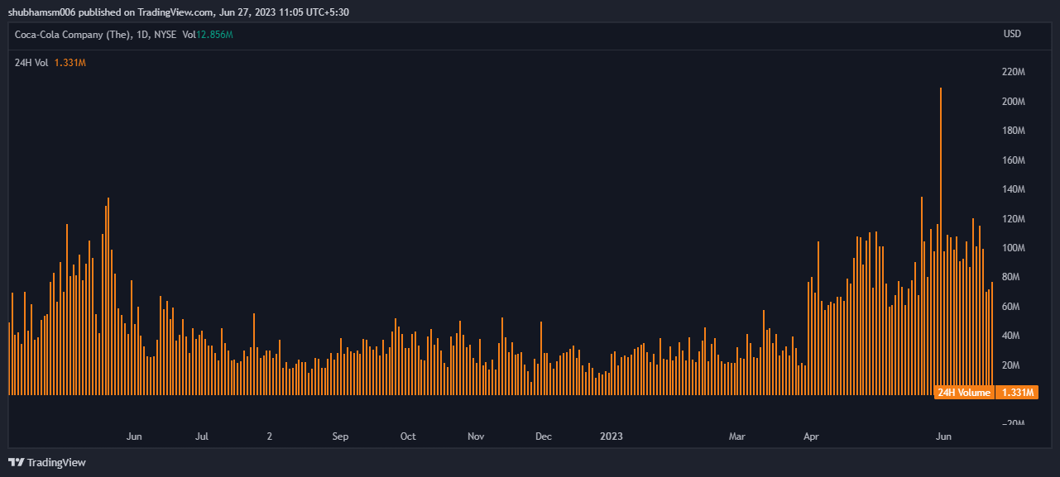Viewport: 1060px width, 477px height.
Task: Click the '2023' year label on the time axis
Action: coord(612,436)
